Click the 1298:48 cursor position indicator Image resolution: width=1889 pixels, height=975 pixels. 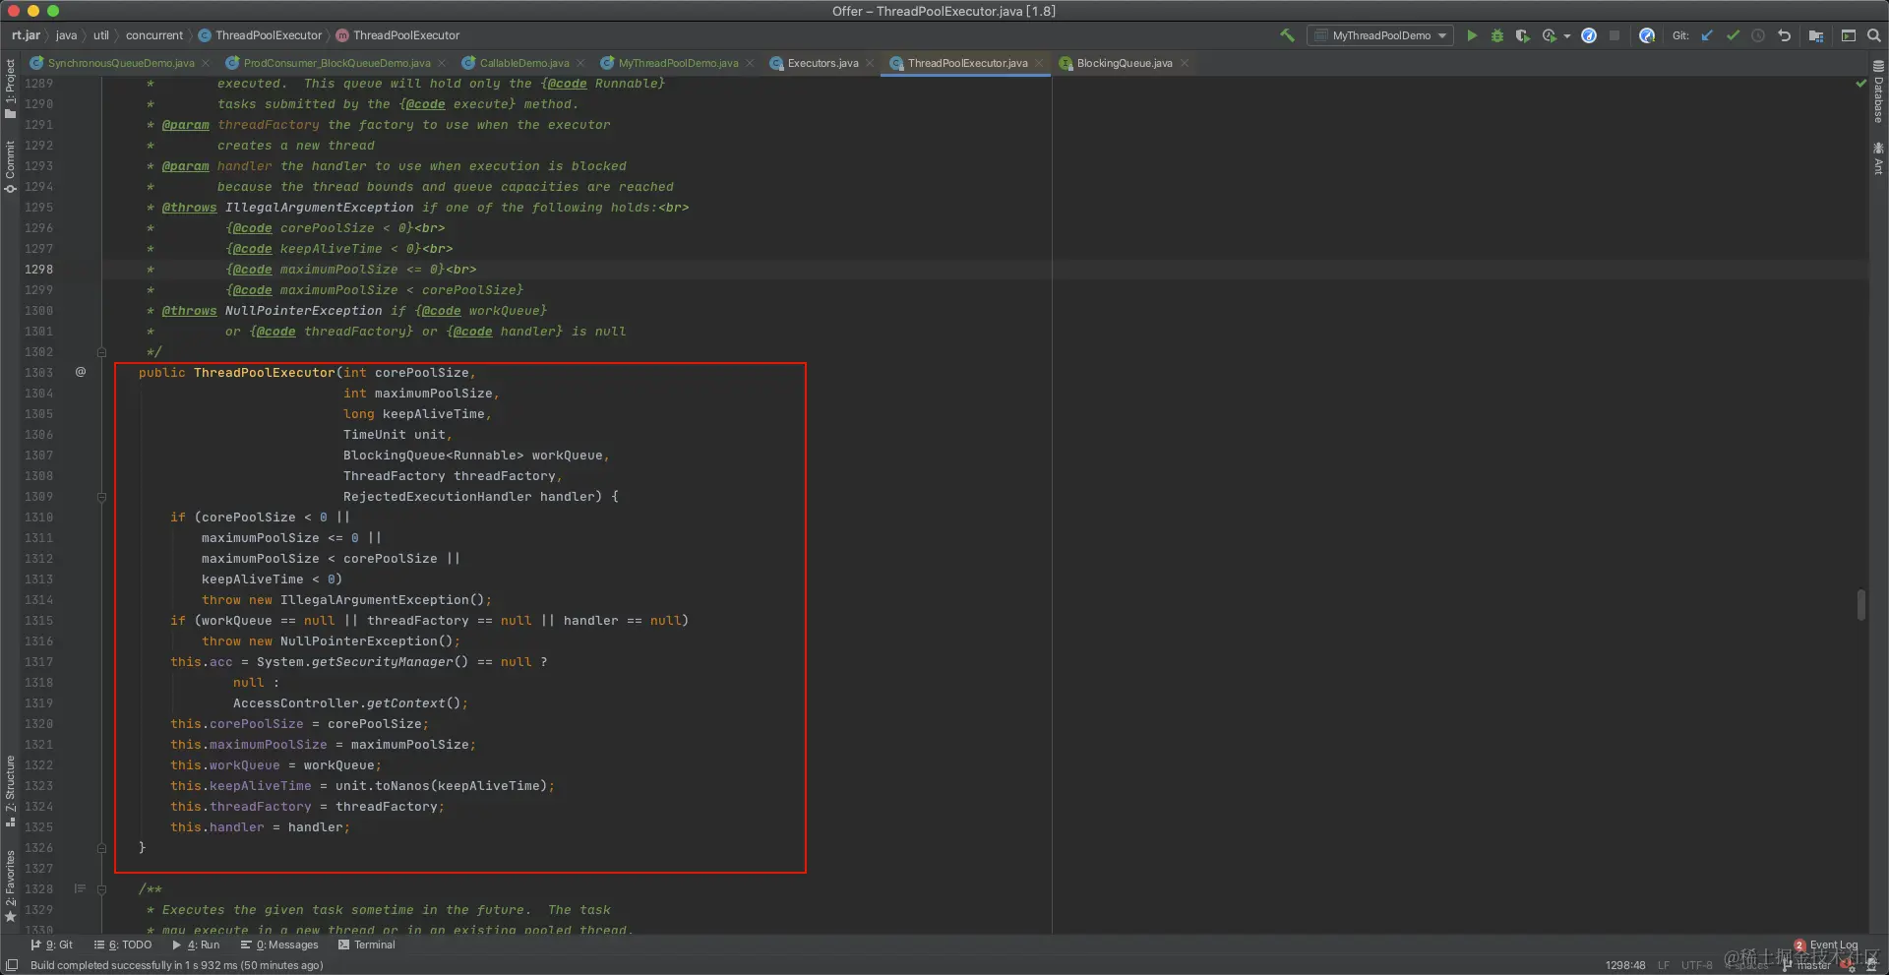(1625, 965)
